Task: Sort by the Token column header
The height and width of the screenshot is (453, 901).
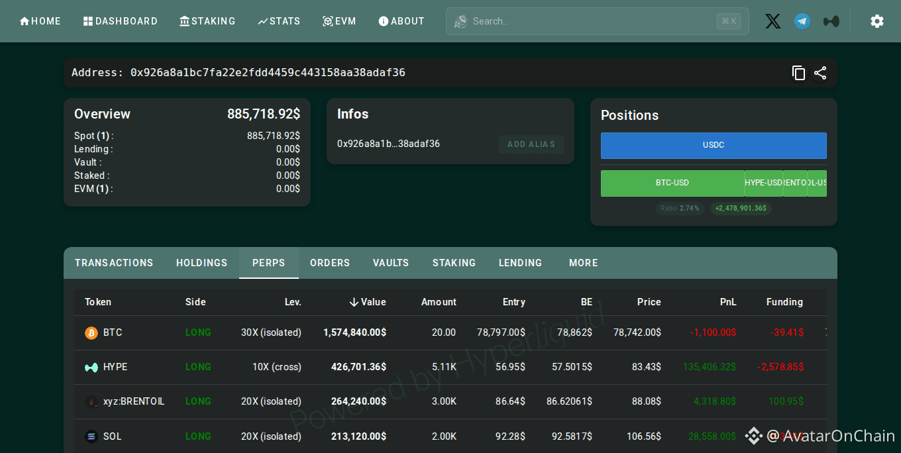Action: pos(98,302)
